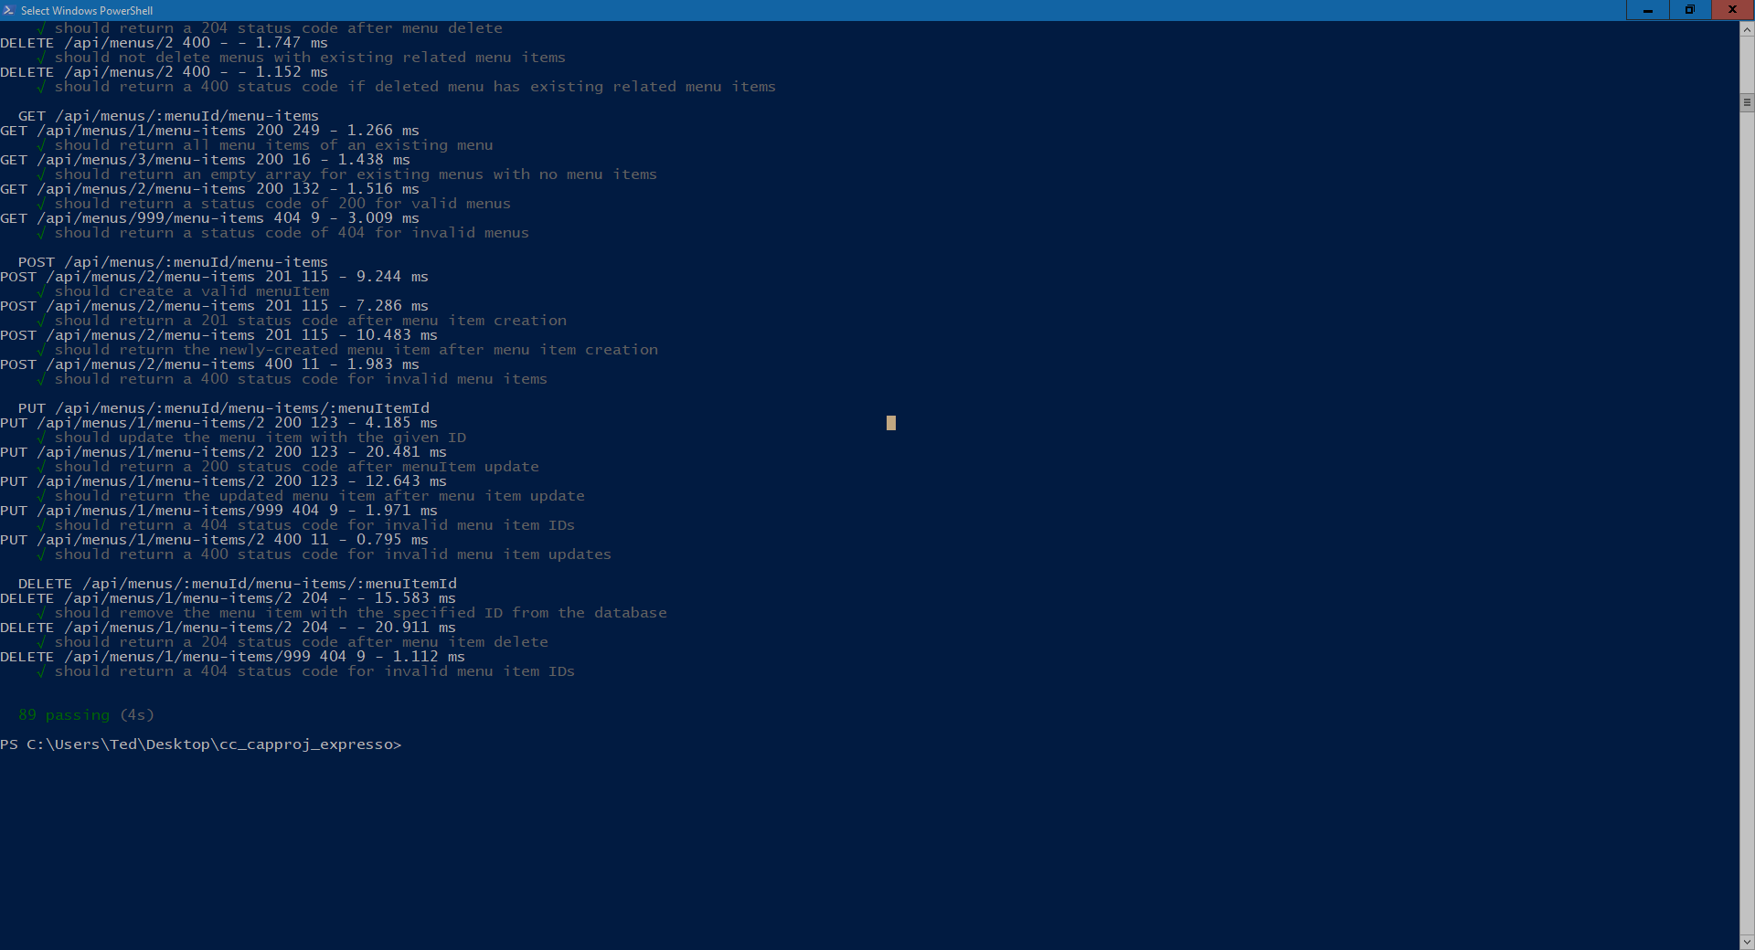Click the checkmark before 'should remove the menu item'
Image resolution: width=1755 pixels, height=950 pixels.
click(41, 612)
